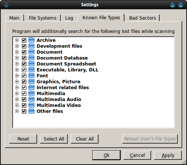Expand the Document Database node
Screen dimensions: 187x165
pyautogui.click(x=17, y=58)
